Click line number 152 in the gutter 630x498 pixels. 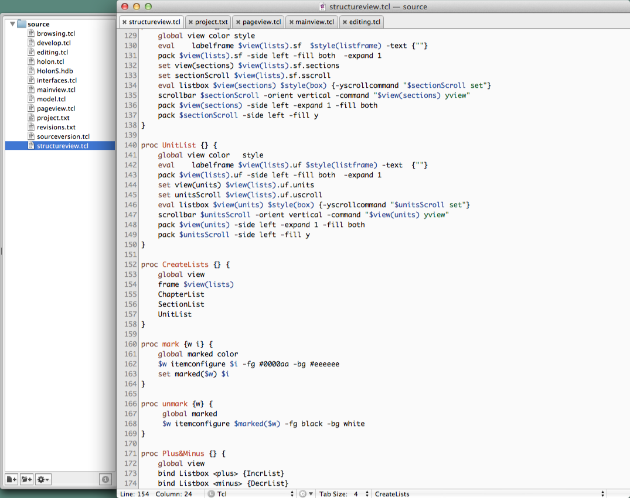pos(130,265)
